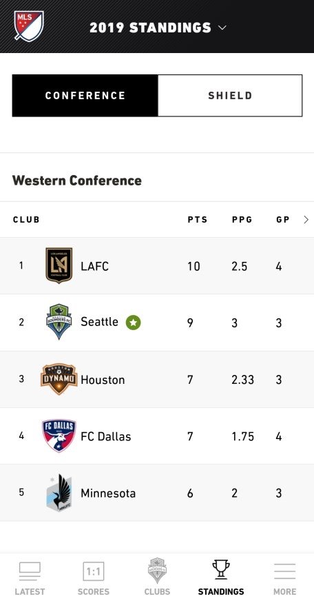The height and width of the screenshot is (601, 314).
Task: Sort by the PTS column header
Action: [x=198, y=220]
